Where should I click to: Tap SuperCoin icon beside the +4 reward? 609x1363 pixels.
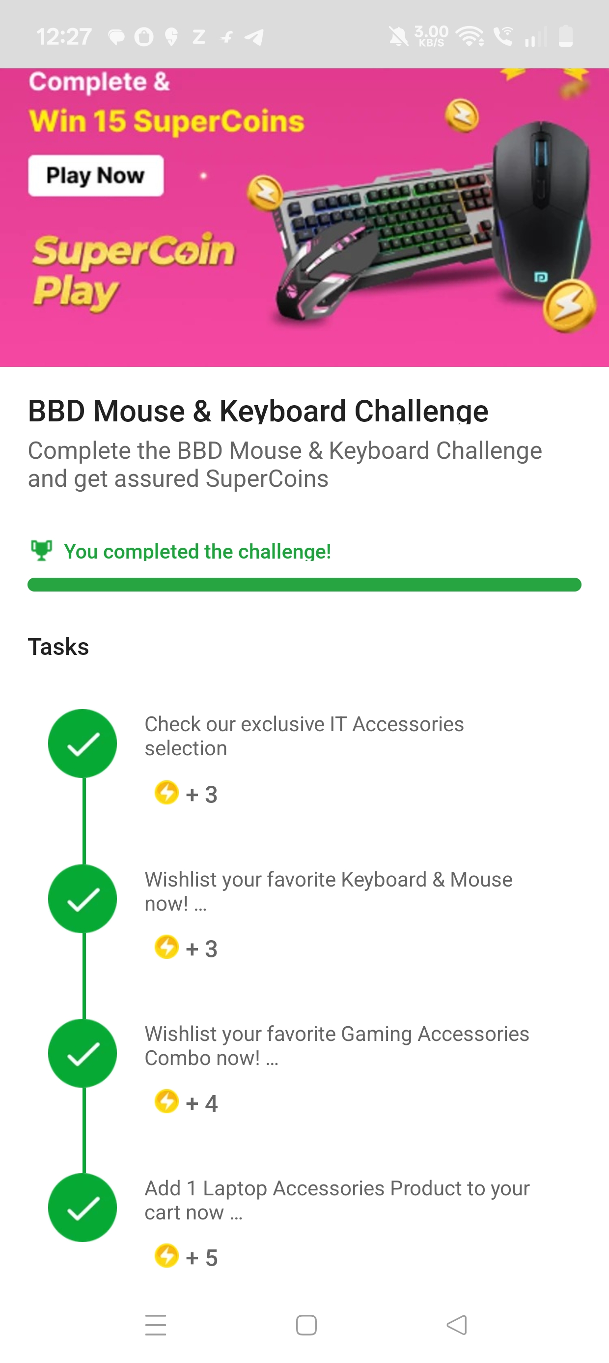point(166,1101)
